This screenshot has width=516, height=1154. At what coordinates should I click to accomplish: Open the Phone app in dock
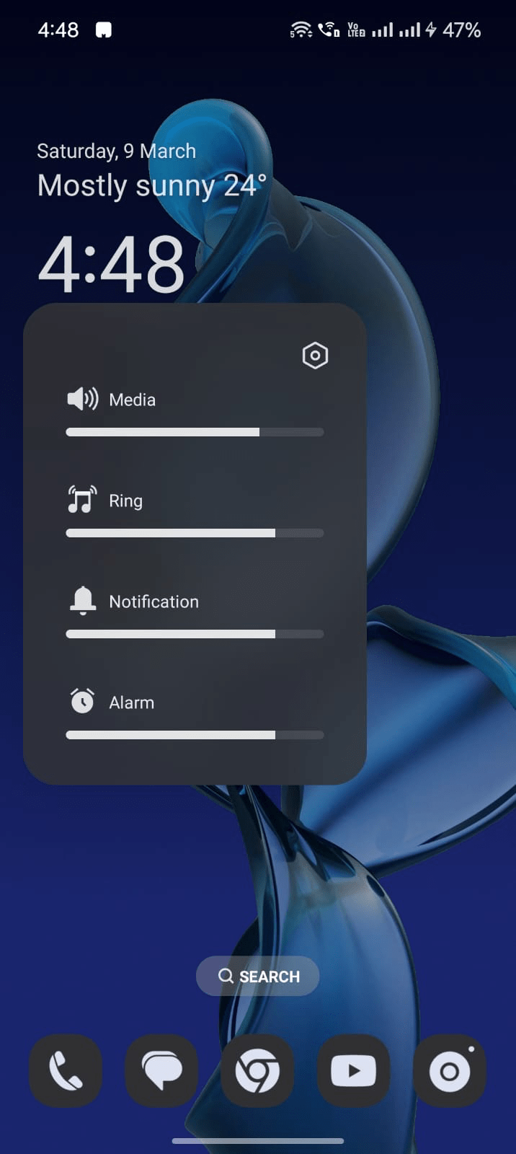click(66, 1070)
